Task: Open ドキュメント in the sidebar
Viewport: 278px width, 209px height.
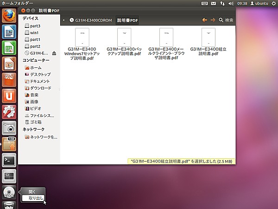Action: (37, 81)
